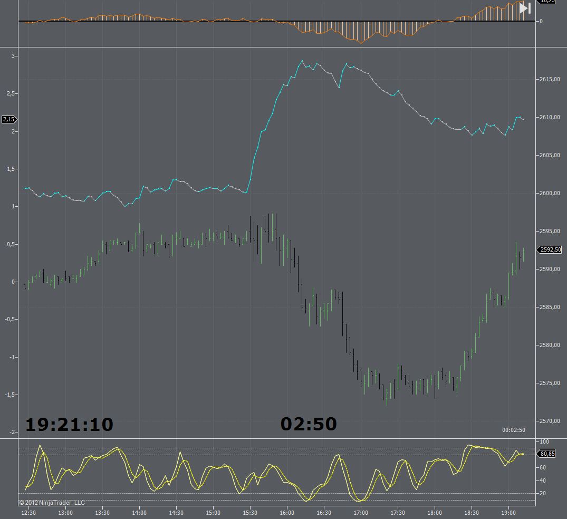The width and height of the screenshot is (567, 519).
Task: Click the small 00:02:50 bar timer
Action: pos(513,430)
